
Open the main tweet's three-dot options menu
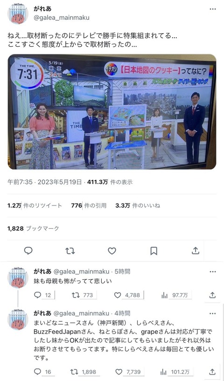213,9
